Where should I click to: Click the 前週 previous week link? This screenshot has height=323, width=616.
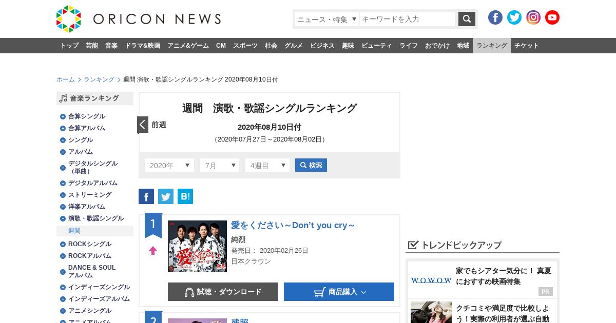click(159, 125)
